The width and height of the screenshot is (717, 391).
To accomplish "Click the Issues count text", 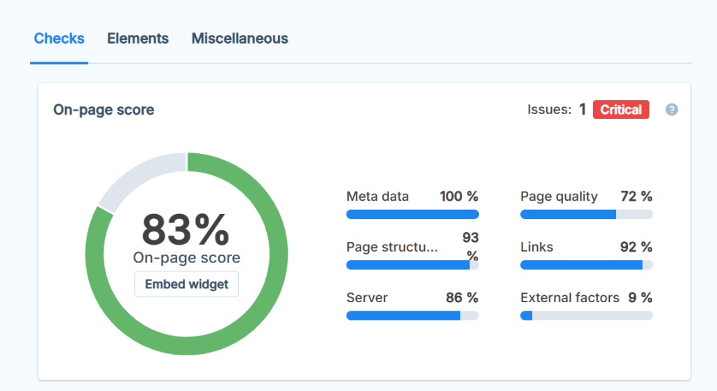I will 556,110.
